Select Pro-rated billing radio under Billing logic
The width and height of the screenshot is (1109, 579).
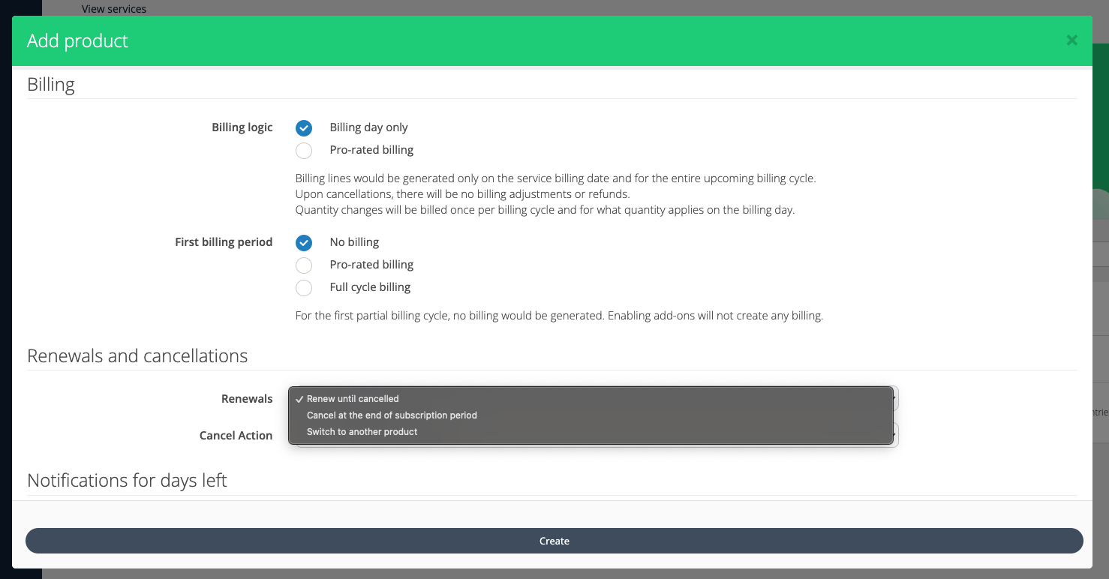304,151
